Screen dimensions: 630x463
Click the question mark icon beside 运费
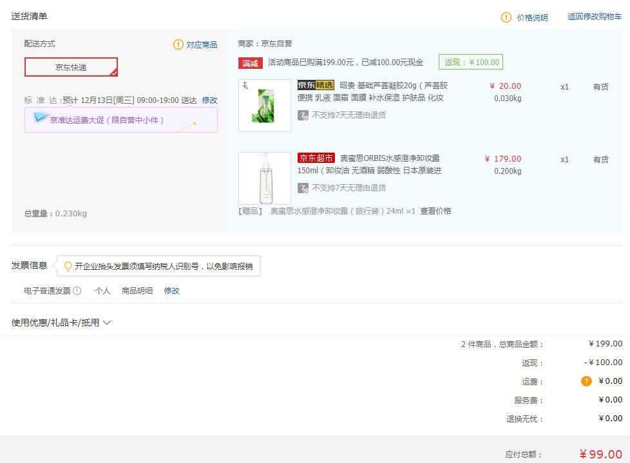click(x=585, y=381)
